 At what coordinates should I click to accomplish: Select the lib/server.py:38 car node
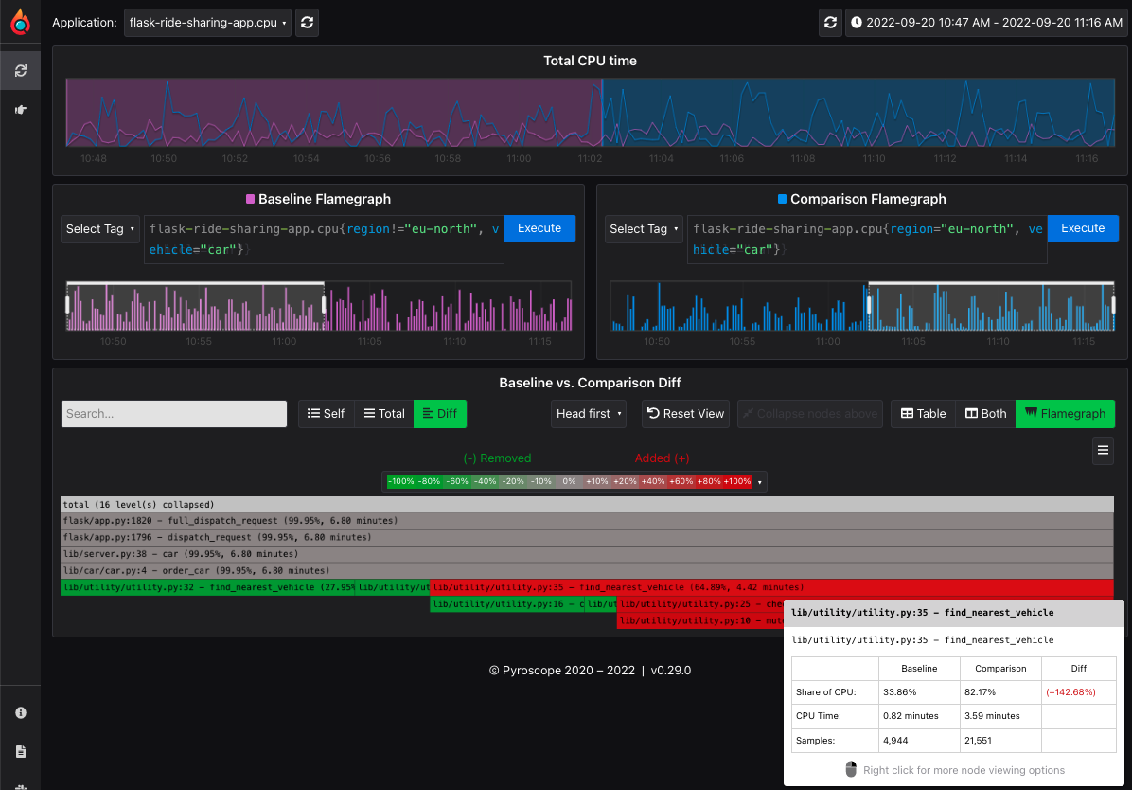click(x=587, y=553)
